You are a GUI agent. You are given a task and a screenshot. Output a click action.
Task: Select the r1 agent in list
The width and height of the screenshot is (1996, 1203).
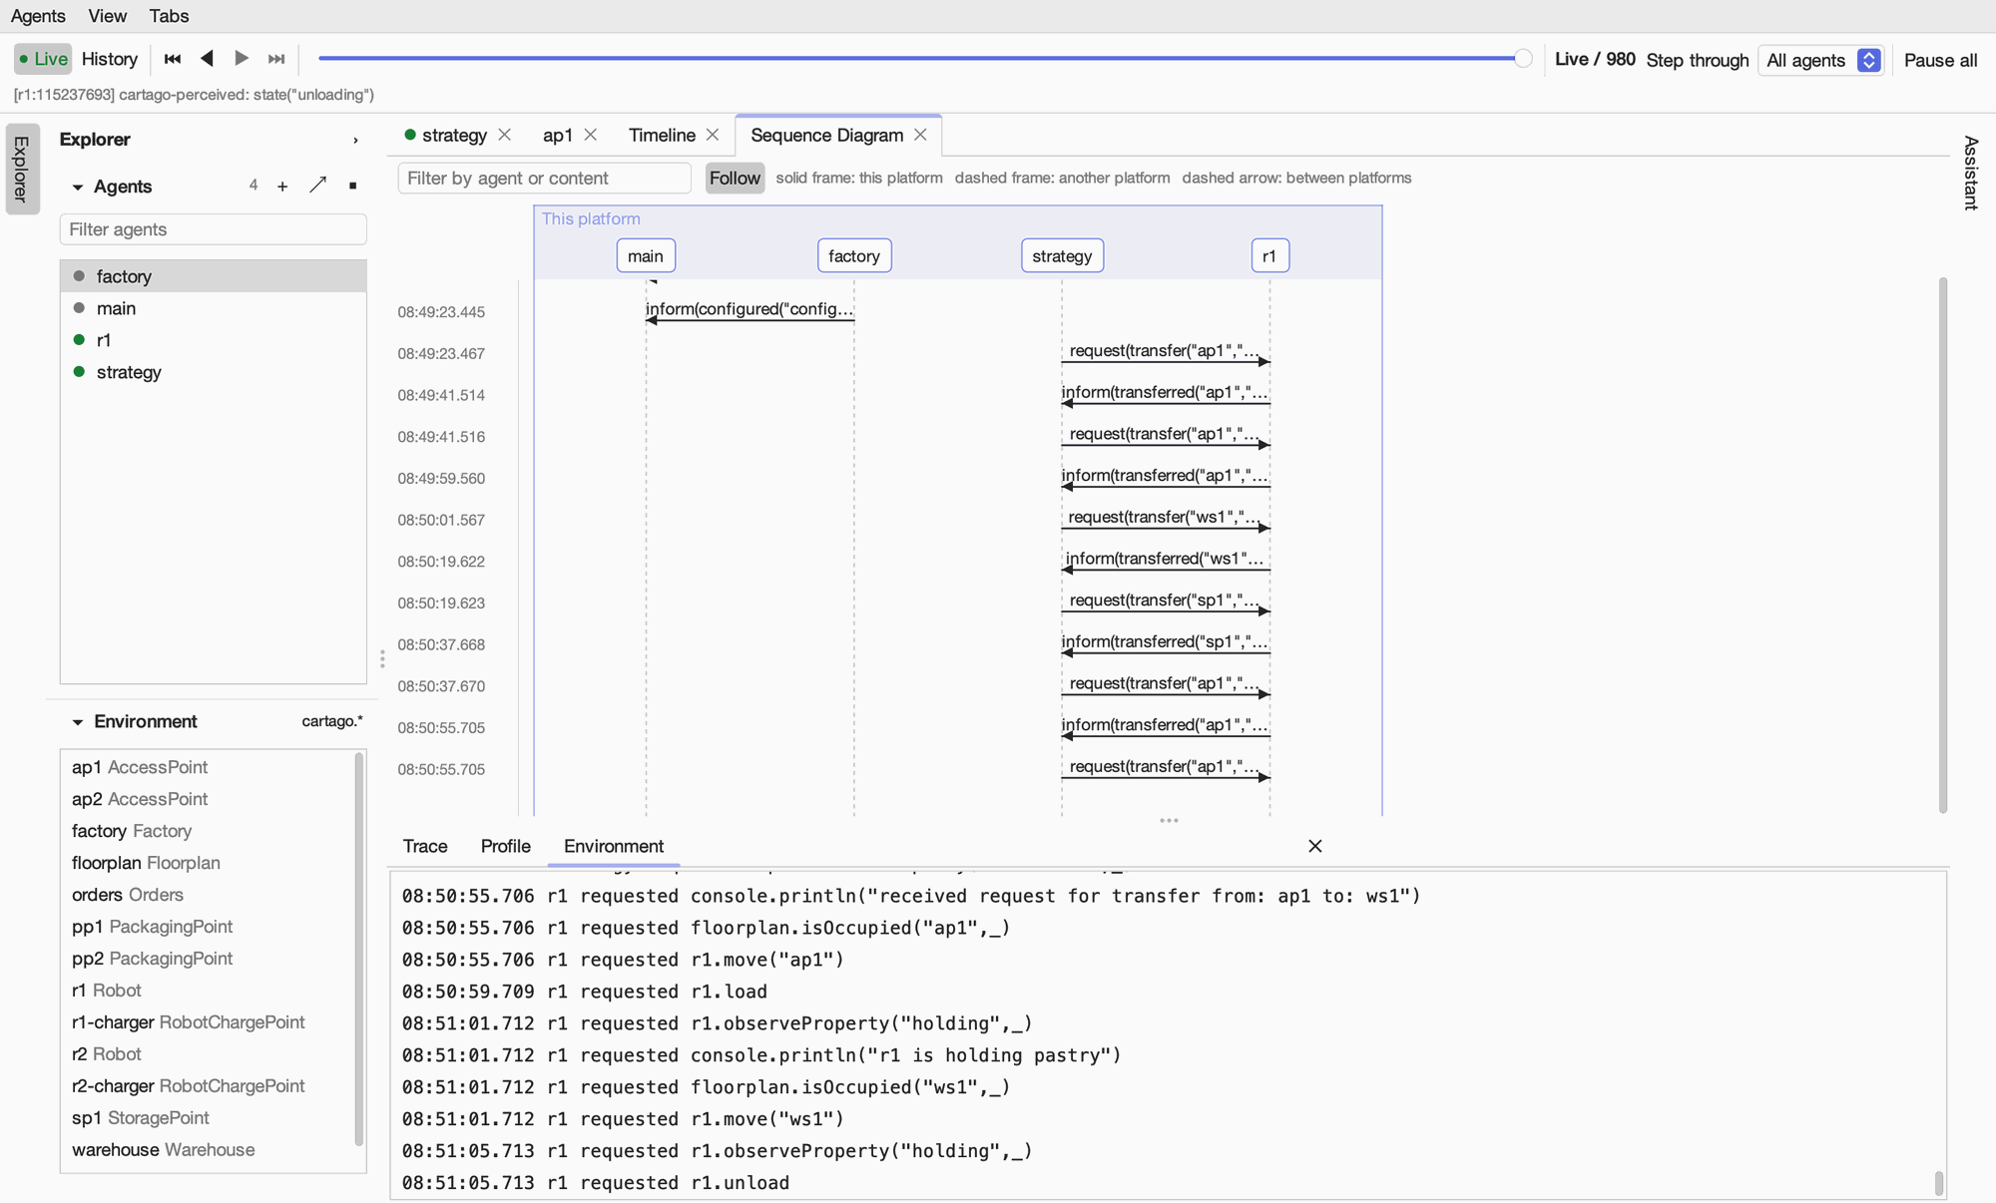(213, 340)
